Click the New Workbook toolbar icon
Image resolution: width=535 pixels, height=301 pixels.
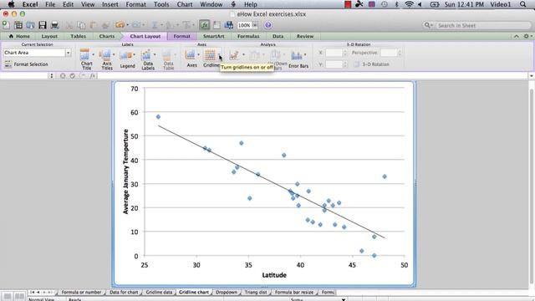pos(6,25)
